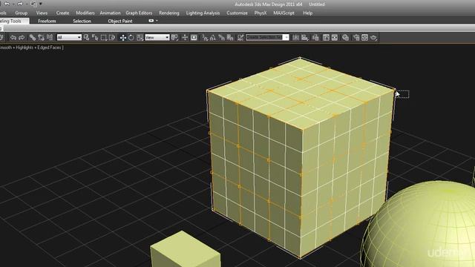
Task: Switch to the Object Paint ribbon tab
Action: pyautogui.click(x=120, y=21)
